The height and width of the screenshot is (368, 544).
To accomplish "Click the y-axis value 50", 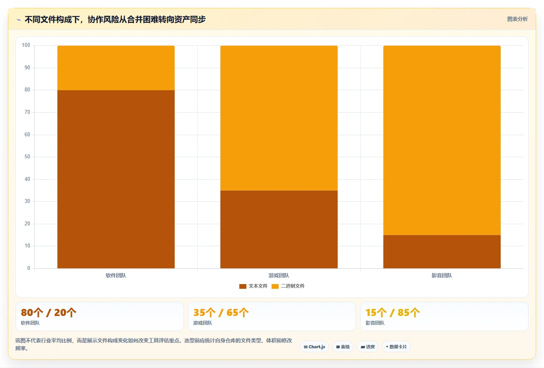I will point(27,157).
